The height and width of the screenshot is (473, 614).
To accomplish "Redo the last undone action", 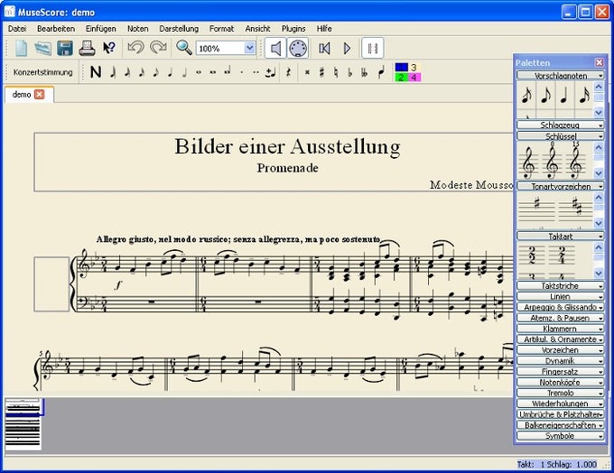I will click(x=158, y=48).
